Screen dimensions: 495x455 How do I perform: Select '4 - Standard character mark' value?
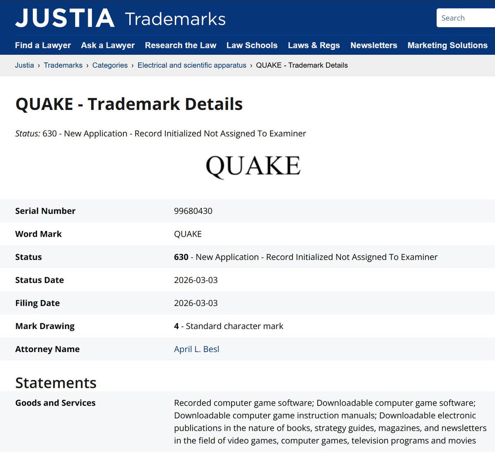(229, 326)
